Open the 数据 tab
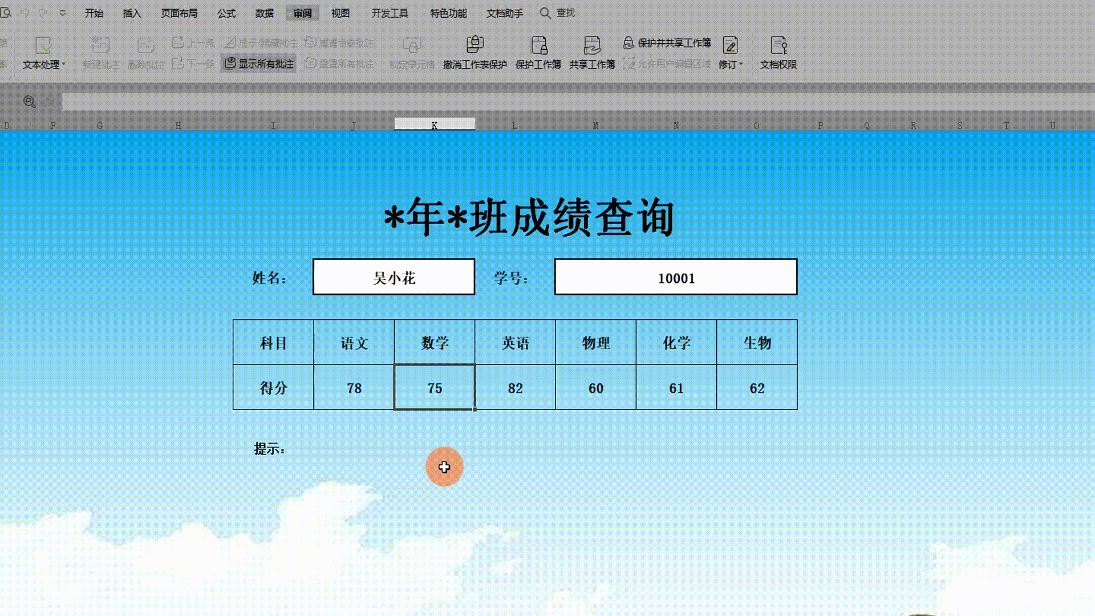The width and height of the screenshot is (1095, 616). [x=265, y=13]
